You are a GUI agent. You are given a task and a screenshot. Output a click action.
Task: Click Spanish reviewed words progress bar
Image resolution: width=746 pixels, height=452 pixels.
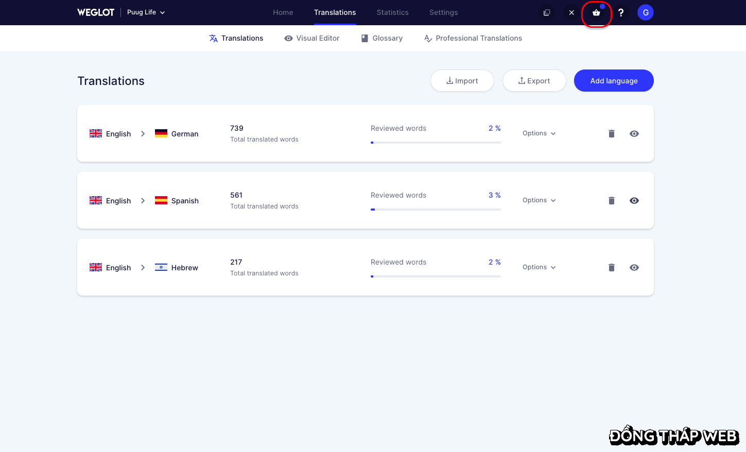click(x=436, y=210)
